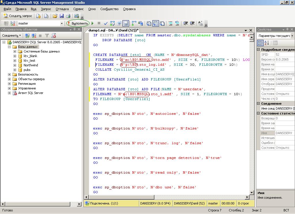Open the Запрос menu

coord(46,9)
